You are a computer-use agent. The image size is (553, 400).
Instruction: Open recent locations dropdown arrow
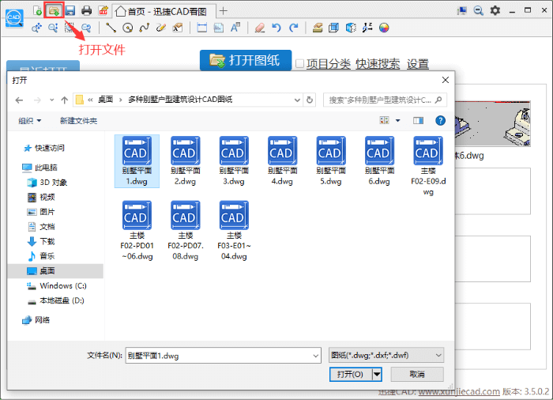(x=52, y=100)
